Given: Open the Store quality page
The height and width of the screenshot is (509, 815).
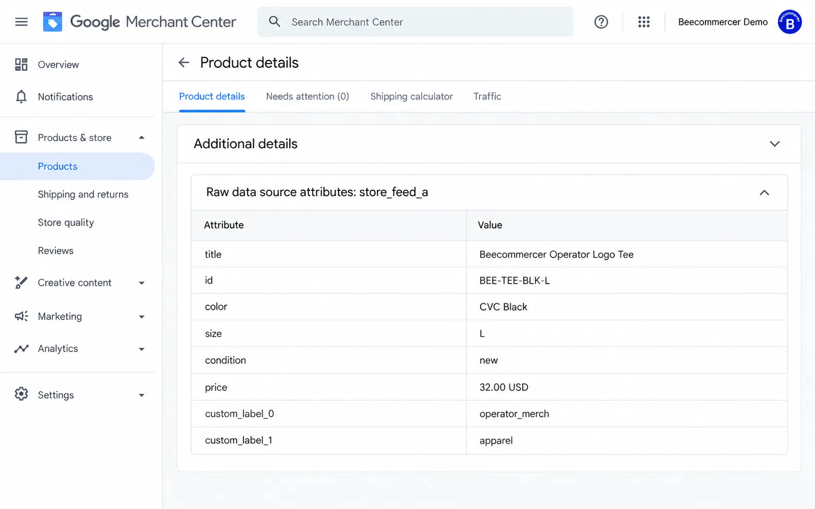Looking at the screenshot, I should click(66, 223).
